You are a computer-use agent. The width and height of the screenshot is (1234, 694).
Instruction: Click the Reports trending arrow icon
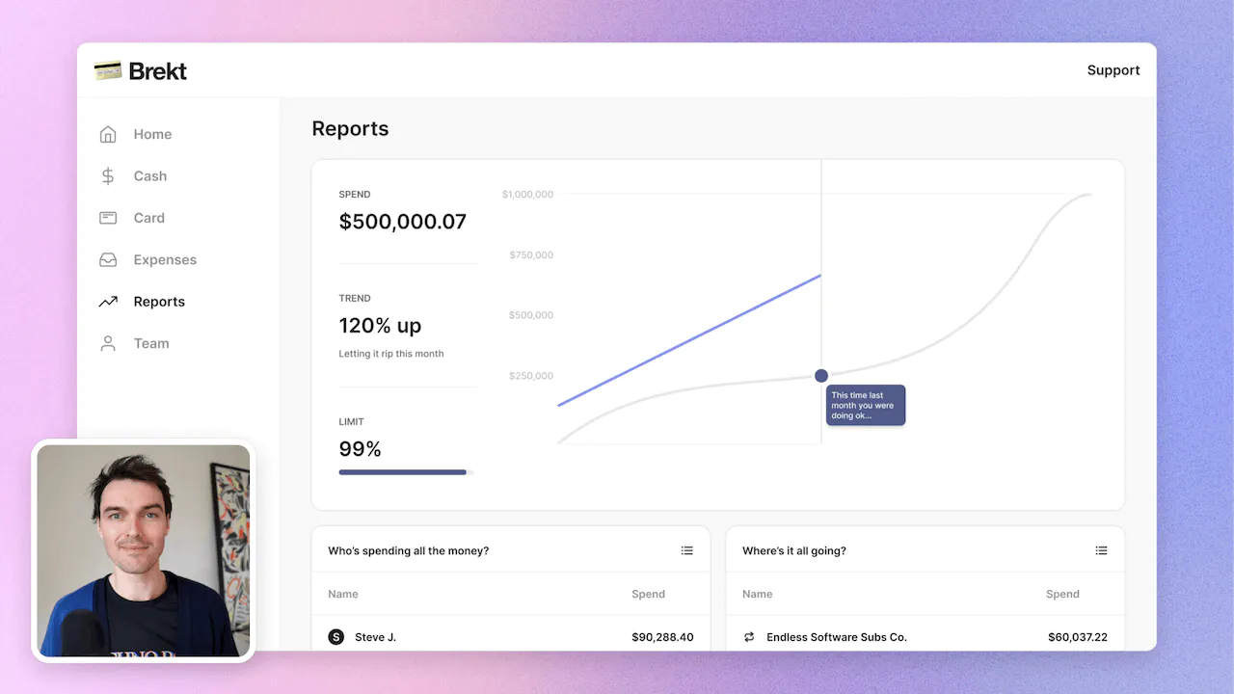tap(108, 302)
